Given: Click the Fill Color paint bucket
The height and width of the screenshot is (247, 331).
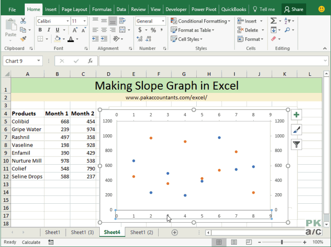Looking at the screenshot, I should tap(57, 39).
